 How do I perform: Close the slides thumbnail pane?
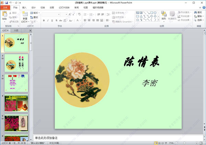tap(30, 31)
